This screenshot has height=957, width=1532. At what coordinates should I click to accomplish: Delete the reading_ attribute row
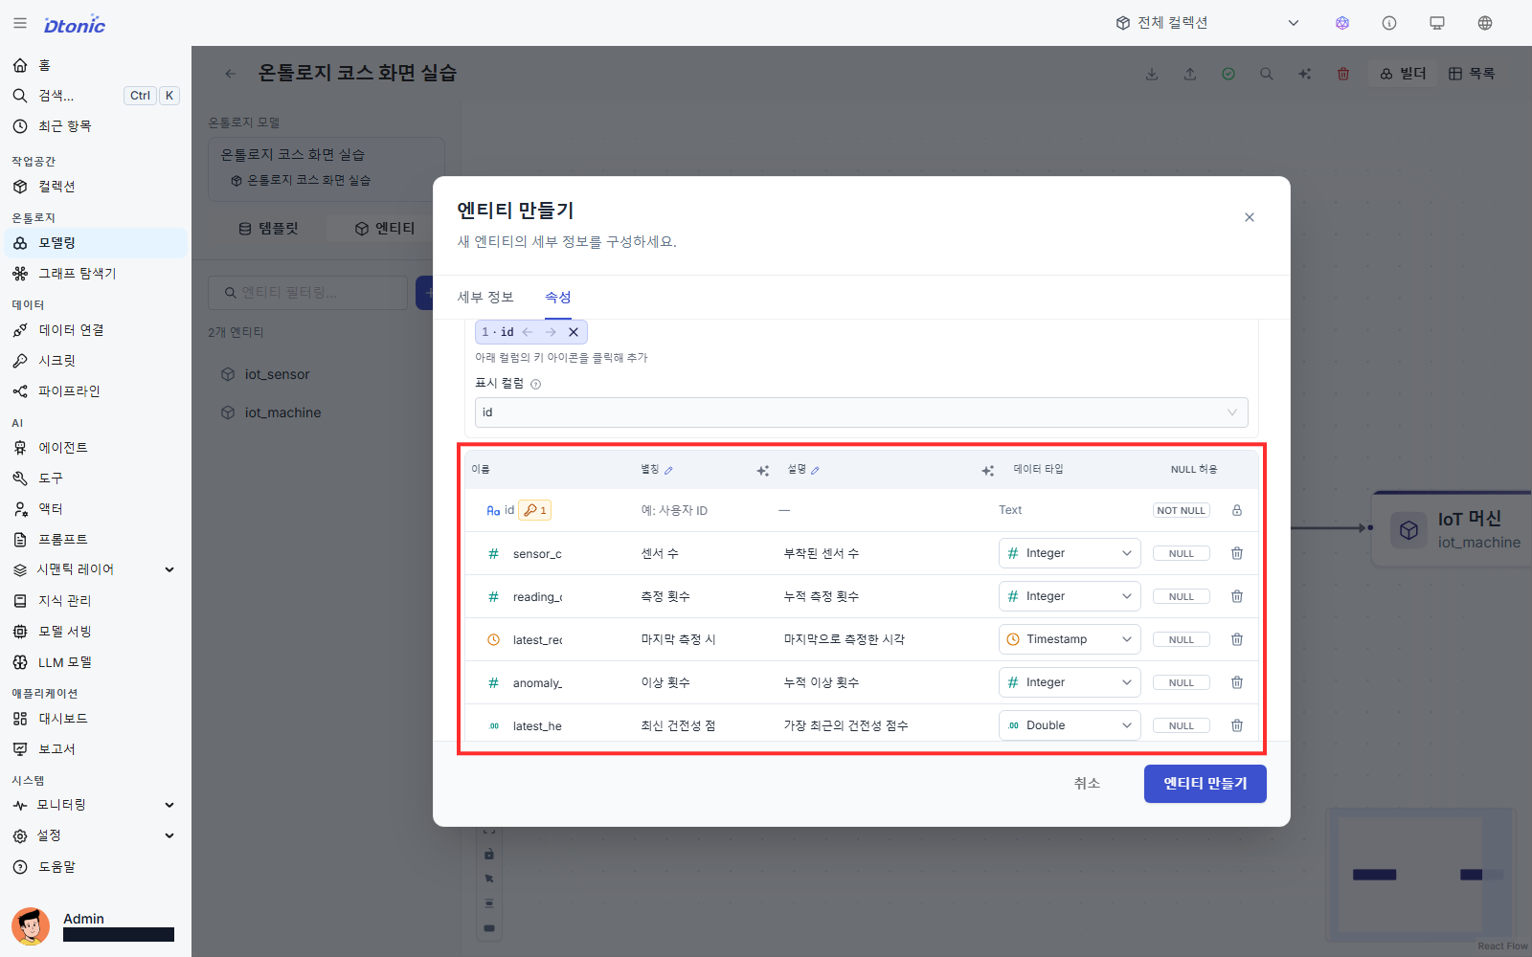1237,596
